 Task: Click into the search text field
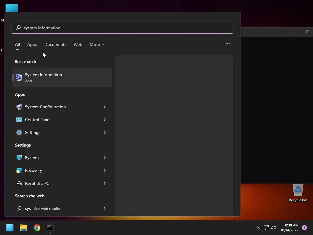pos(122,28)
